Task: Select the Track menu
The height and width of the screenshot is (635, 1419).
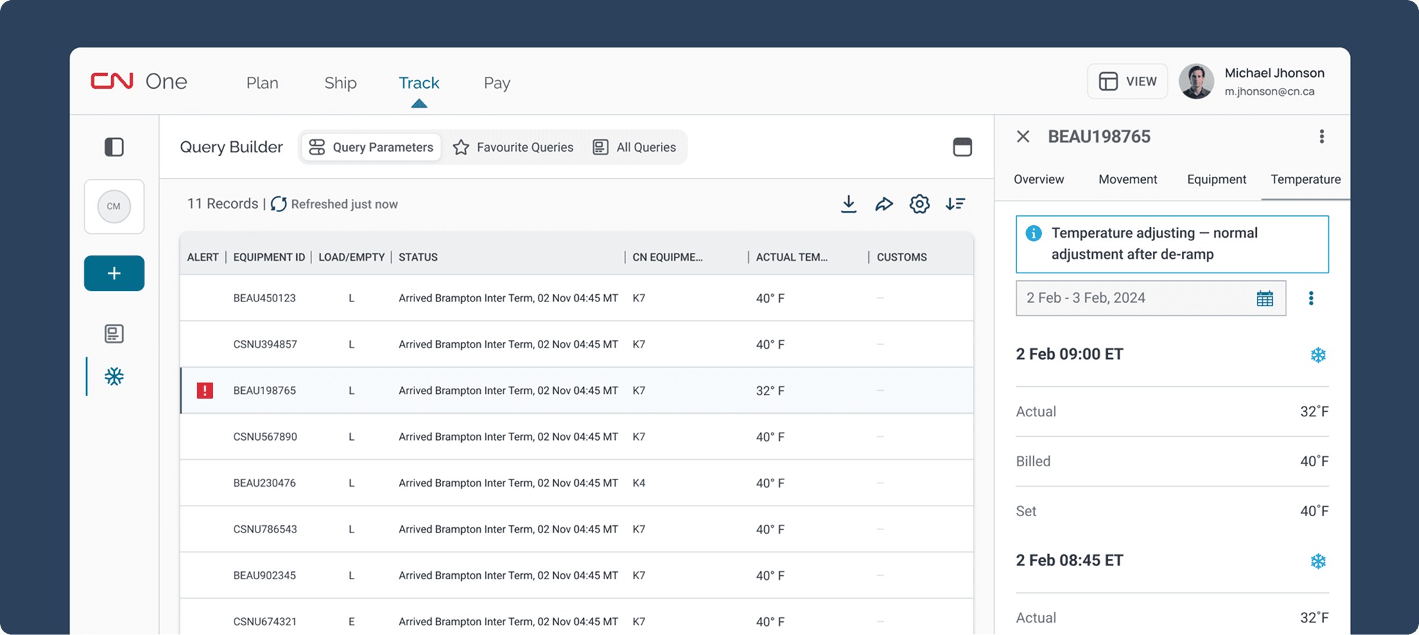Action: tap(418, 83)
